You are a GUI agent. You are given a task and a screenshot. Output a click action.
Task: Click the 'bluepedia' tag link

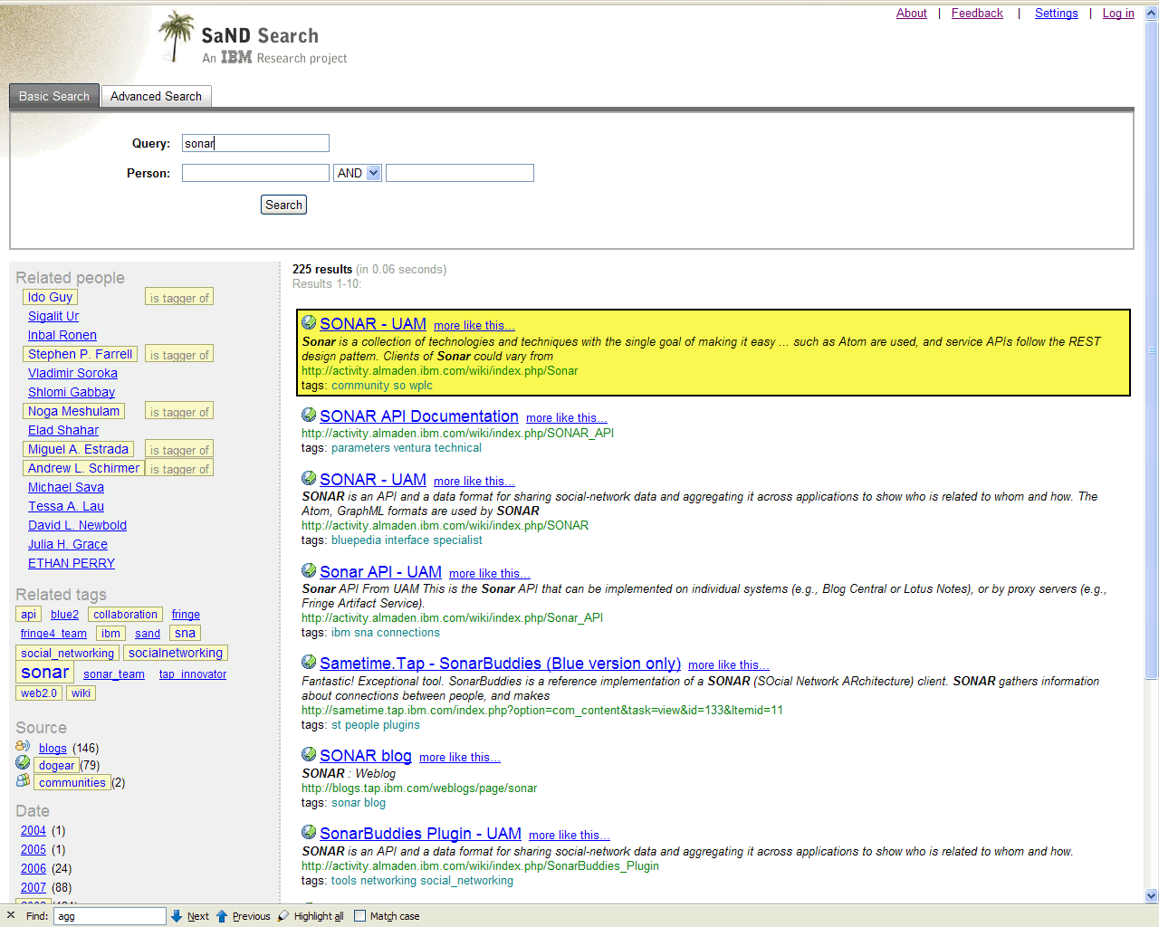[356, 540]
